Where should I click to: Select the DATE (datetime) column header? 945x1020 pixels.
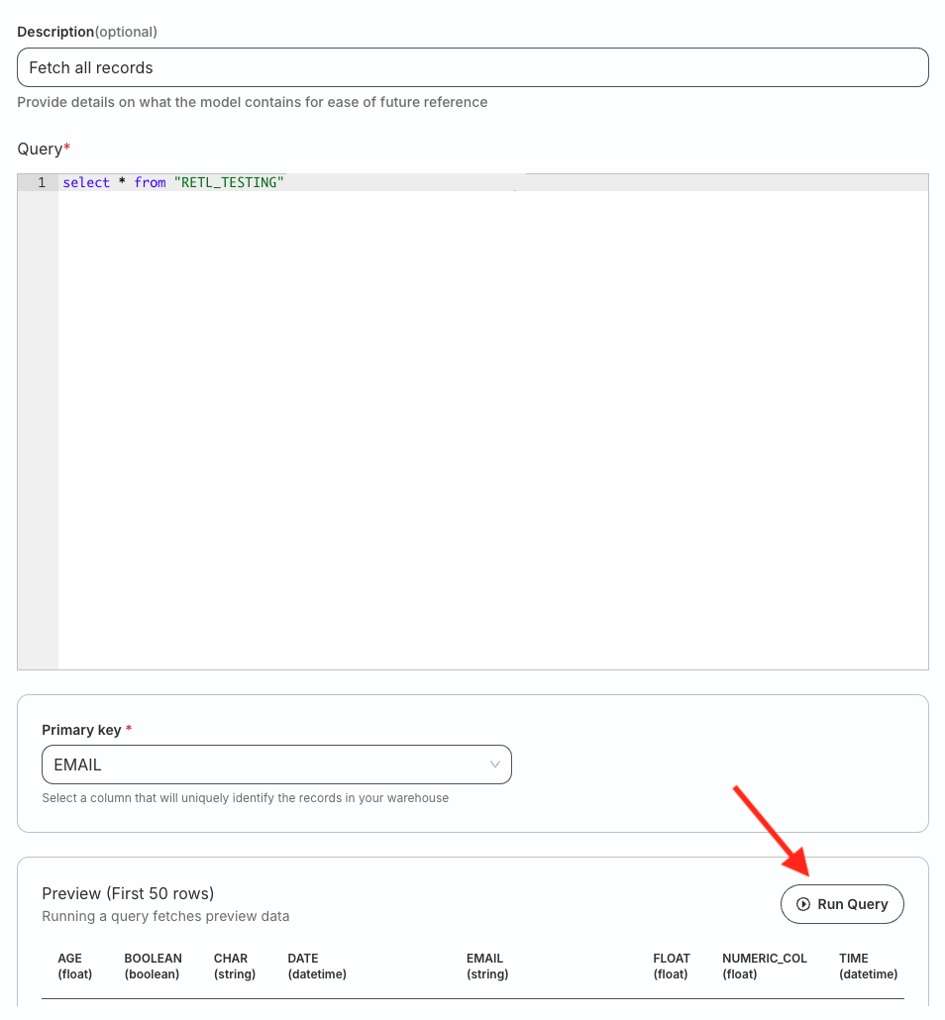click(316, 966)
